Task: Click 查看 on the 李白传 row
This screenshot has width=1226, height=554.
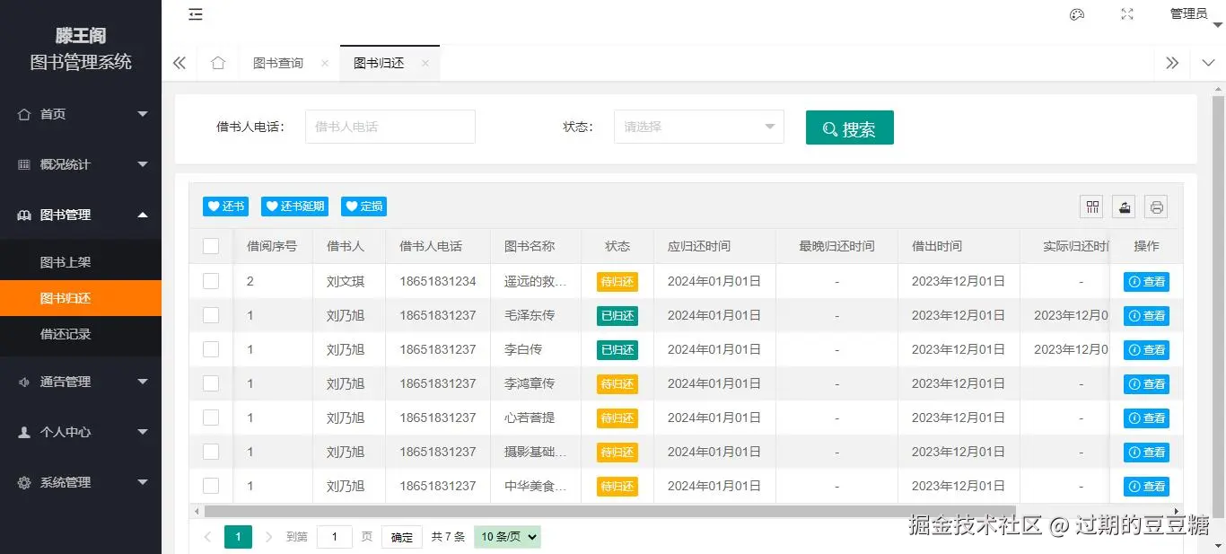Action: [x=1146, y=349]
